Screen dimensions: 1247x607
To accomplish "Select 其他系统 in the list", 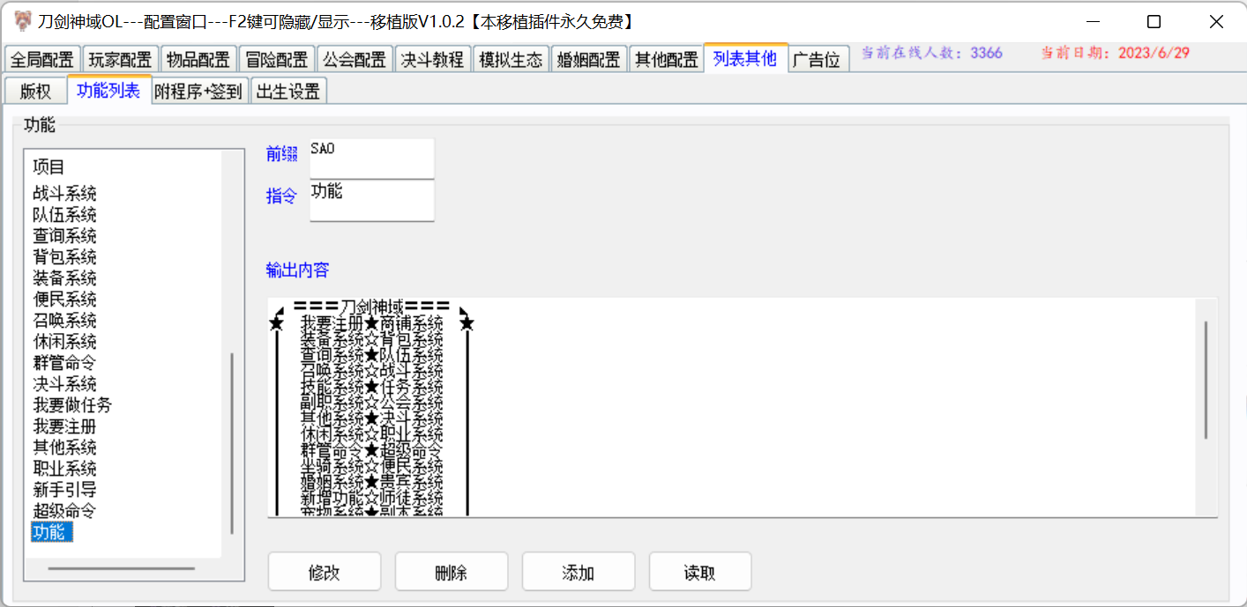I will (x=65, y=448).
